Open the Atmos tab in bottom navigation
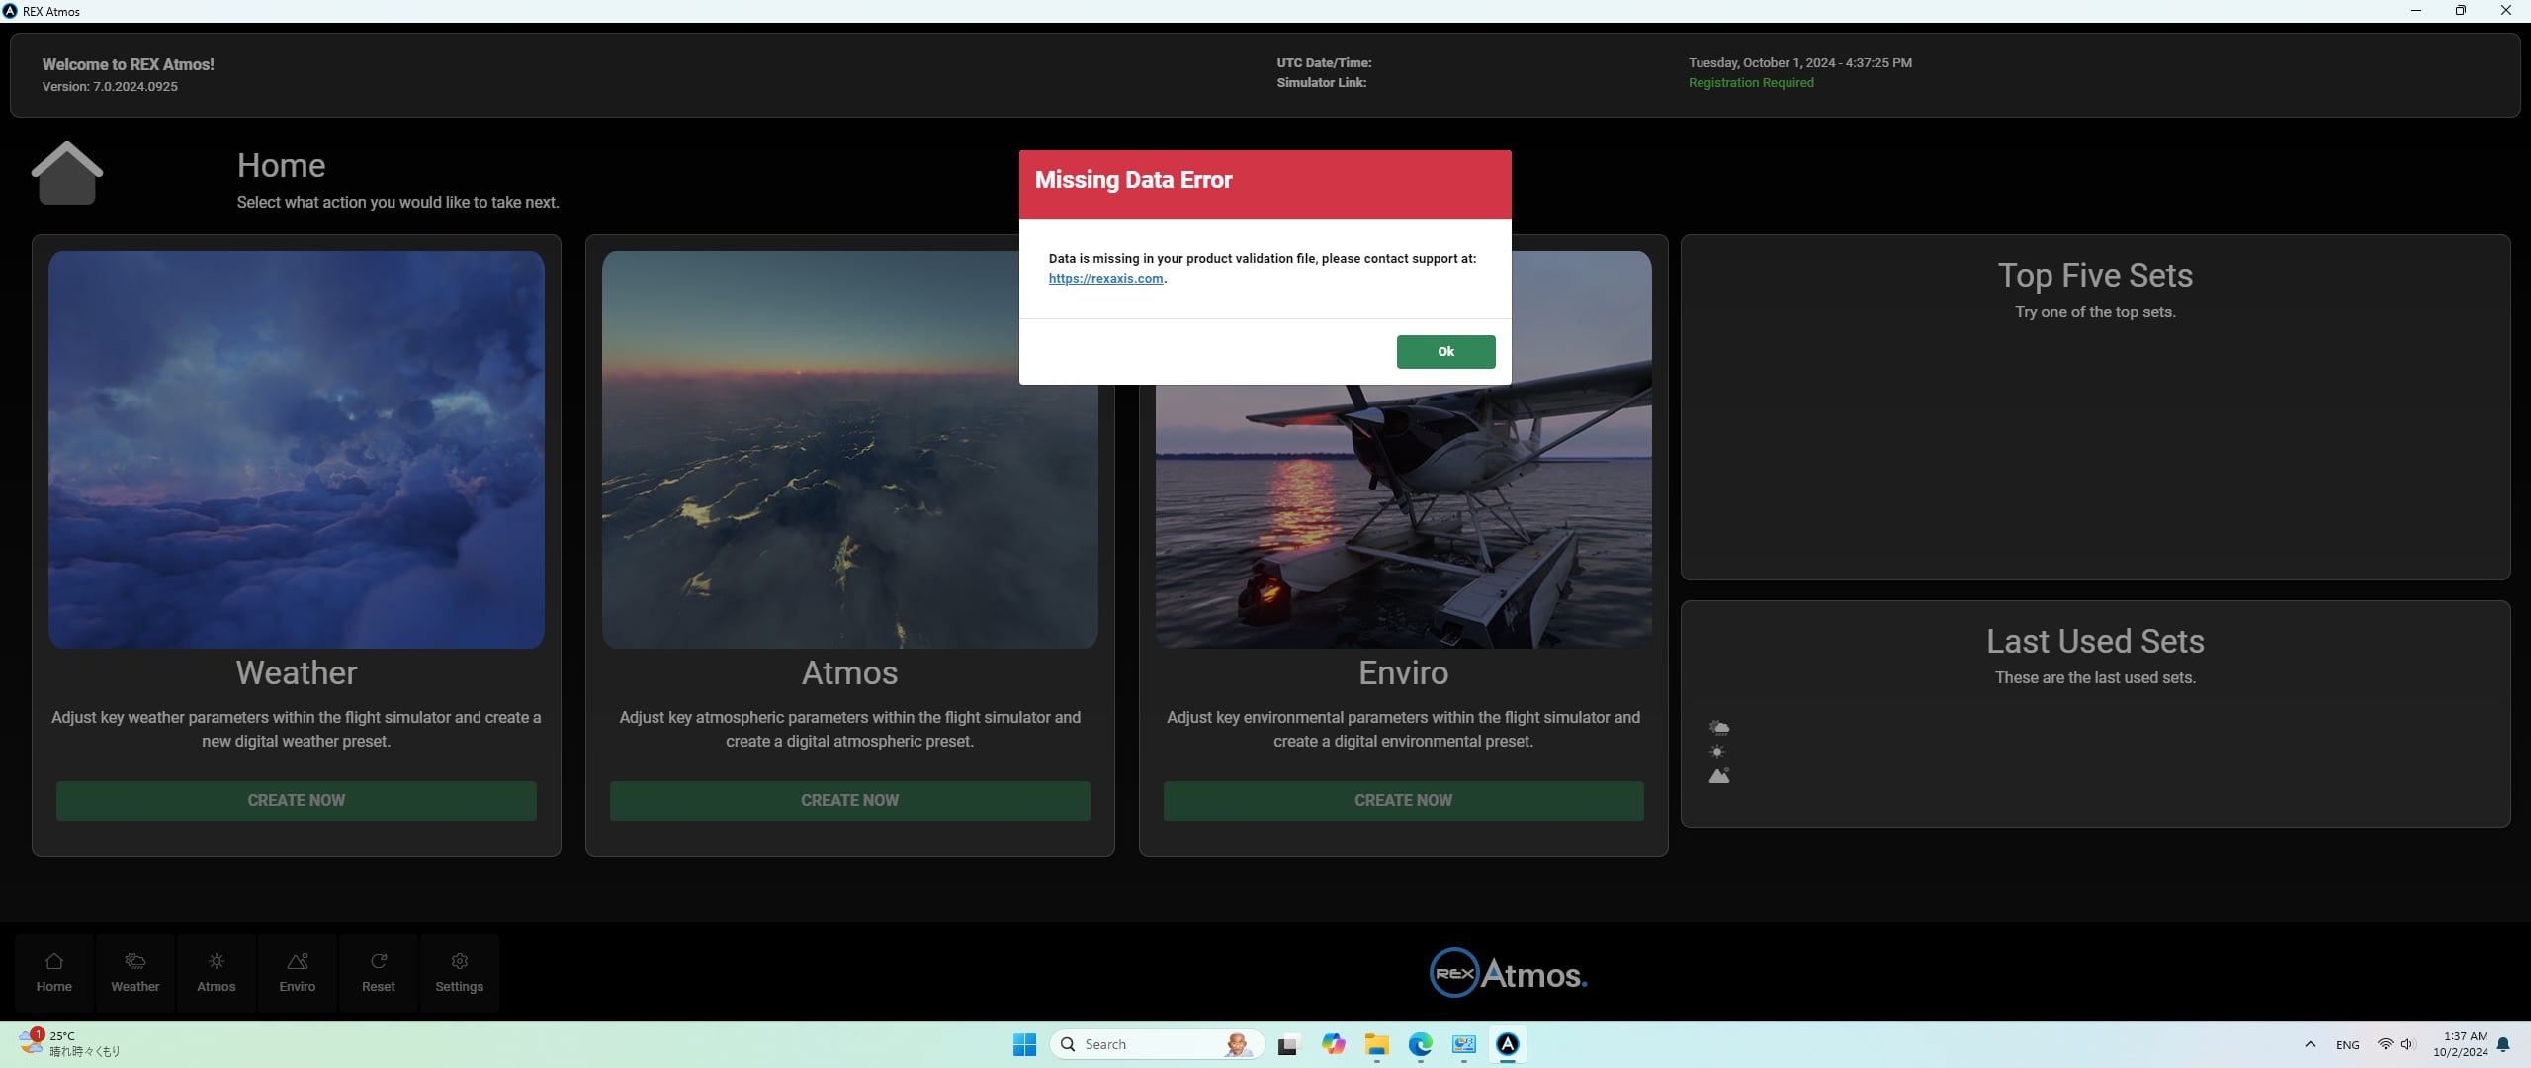Screen dimensions: 2531x1068 (x=217, y=973)
